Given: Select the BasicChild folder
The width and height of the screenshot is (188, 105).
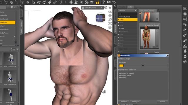Looking at the screenshot, I should pyautogui.click(x=4, y=15).
